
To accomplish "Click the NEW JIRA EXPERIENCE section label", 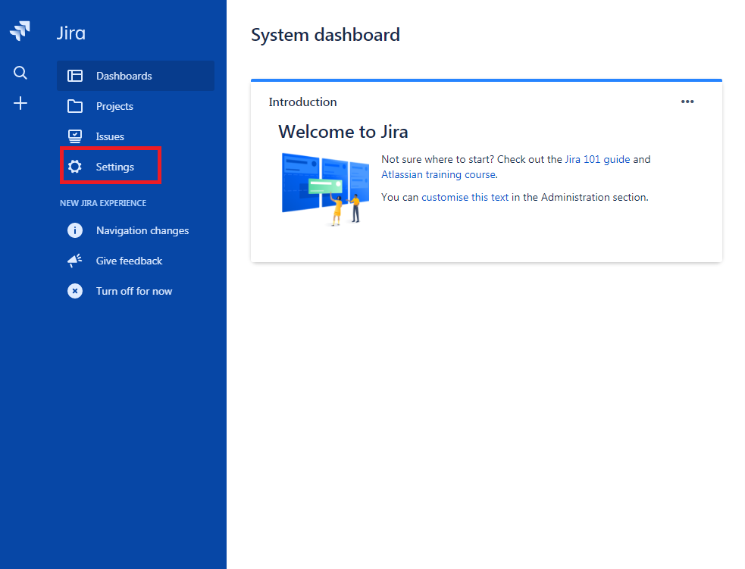I will click(x=103, y=203).
